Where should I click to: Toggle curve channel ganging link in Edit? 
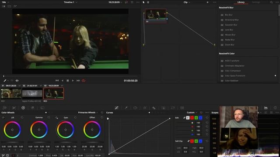point(184,118)
